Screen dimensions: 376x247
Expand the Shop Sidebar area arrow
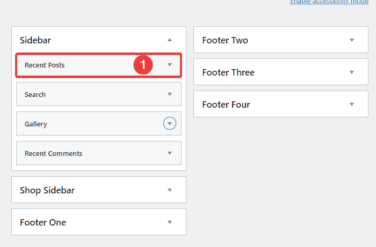point(170,190)
